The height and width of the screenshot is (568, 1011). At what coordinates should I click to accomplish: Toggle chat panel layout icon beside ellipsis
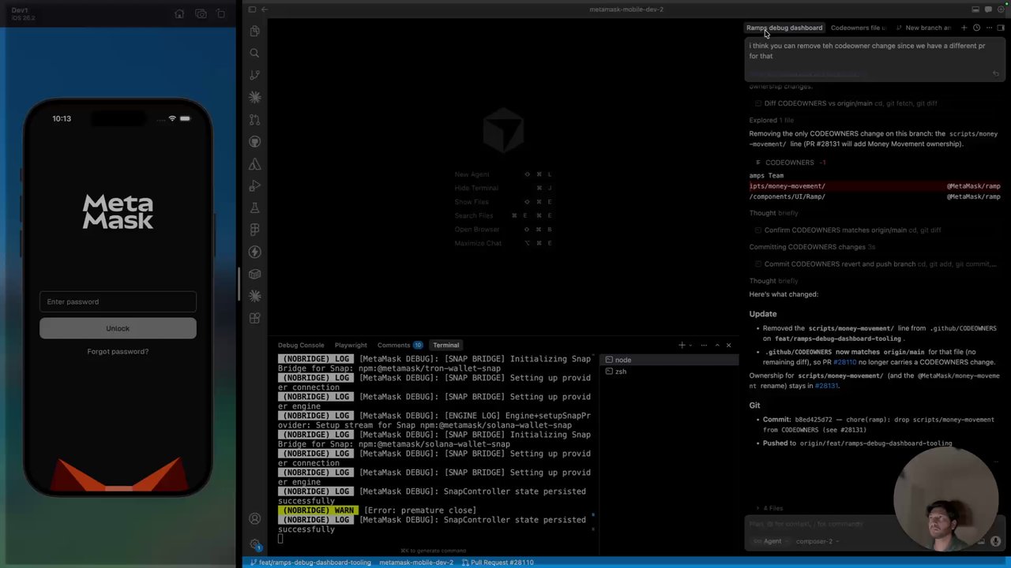1001,28
